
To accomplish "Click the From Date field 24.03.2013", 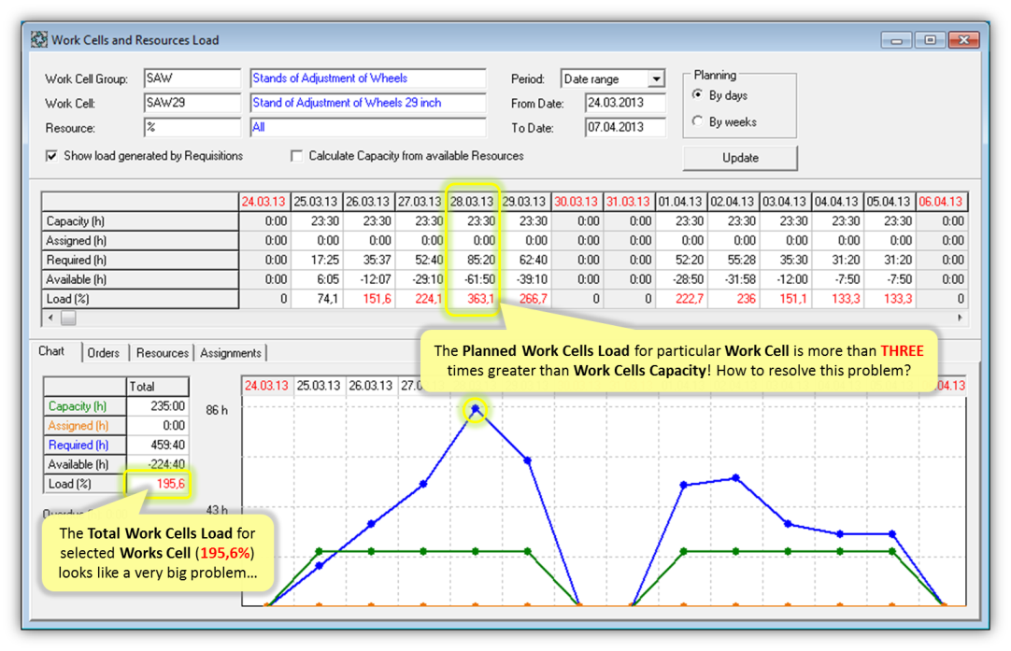I will point(625,103).
